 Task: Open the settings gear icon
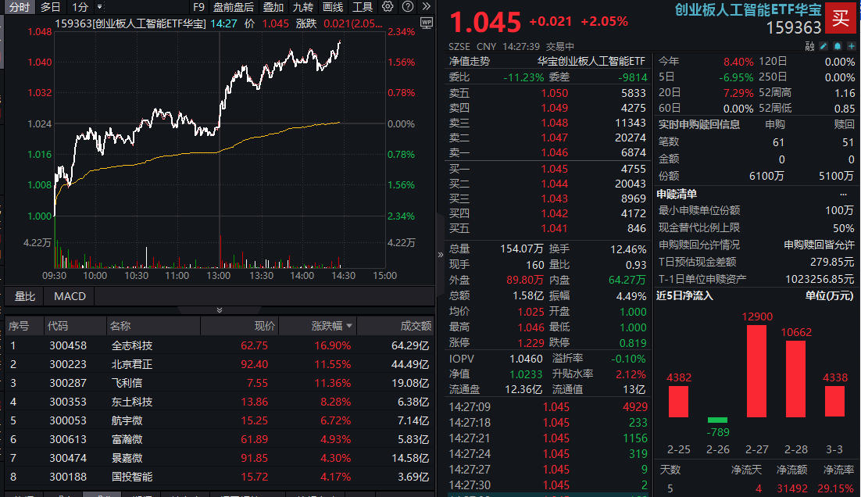coord(387,6)
